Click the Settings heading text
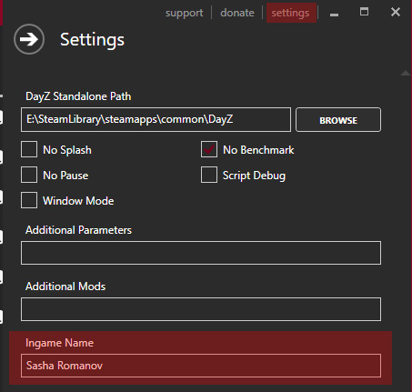This screenshot has height=392, width=412. (92, 40)
